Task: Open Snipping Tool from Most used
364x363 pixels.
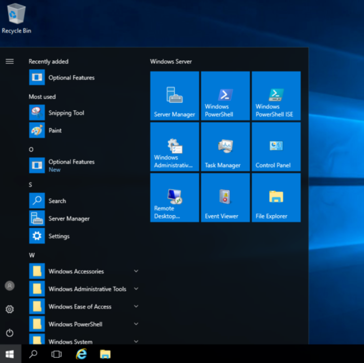Action: (84, 112)
